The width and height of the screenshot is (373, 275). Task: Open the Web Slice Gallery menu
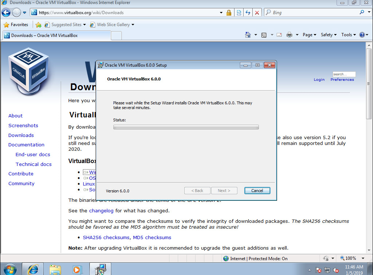click(112, 25)
